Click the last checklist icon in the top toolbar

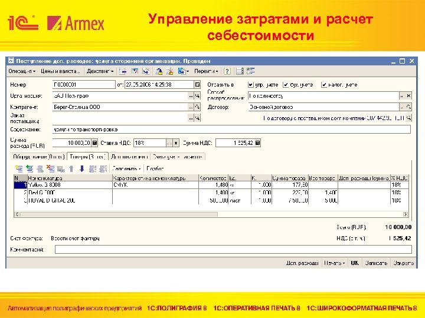pos(250,71)
